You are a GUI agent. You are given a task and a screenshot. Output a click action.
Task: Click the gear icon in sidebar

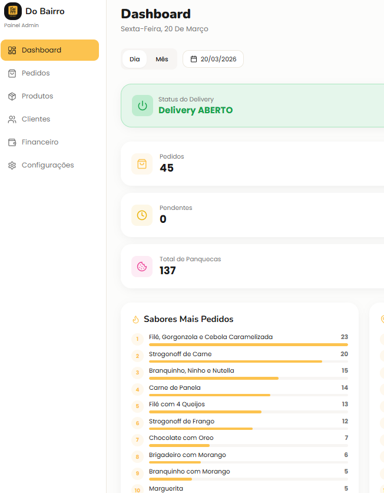tap(12, 165)
